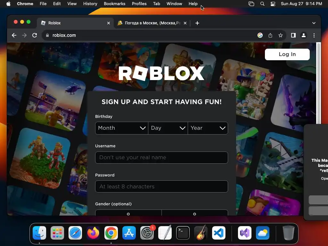Open TextEdit from the Dock
This screenshot has width=328, height=246.
[165, 233]
